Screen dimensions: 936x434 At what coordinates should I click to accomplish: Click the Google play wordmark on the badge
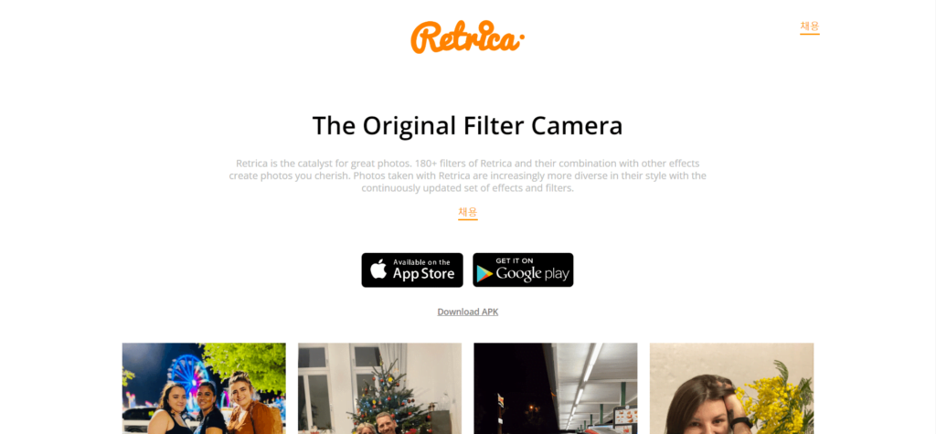point(533,274)
